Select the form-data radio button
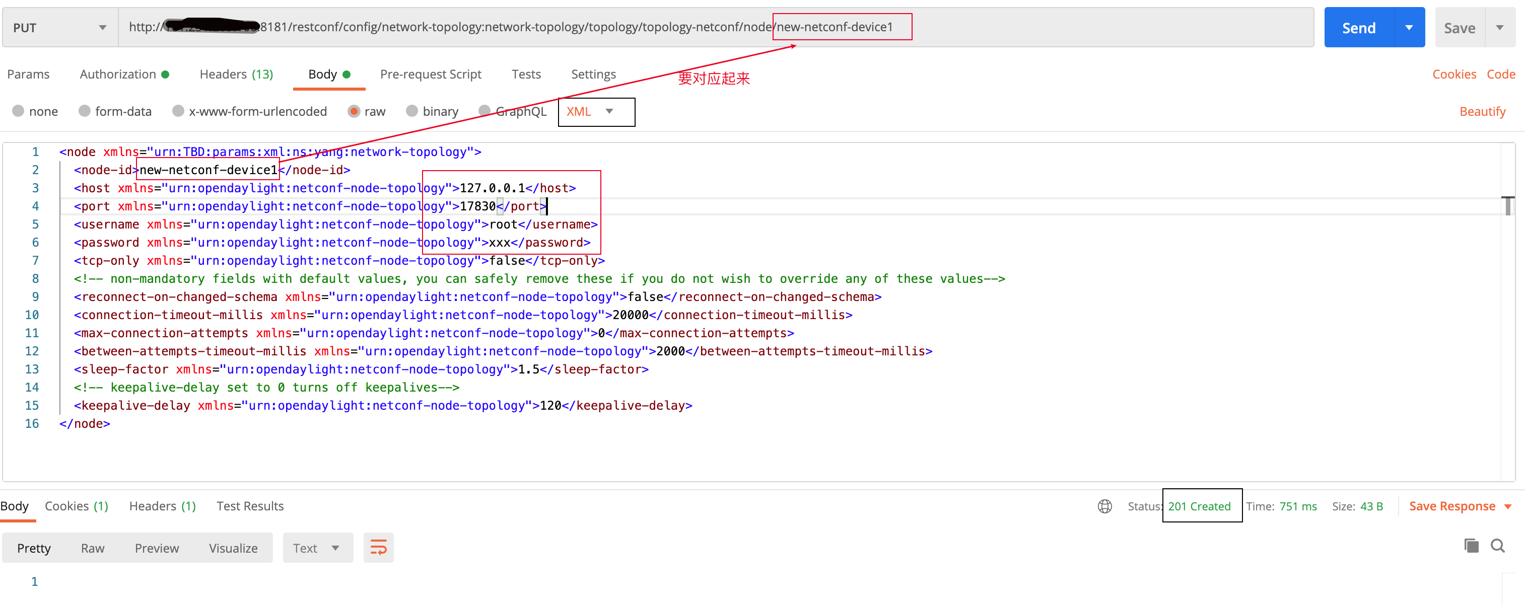The image size is (1525, 605). [85, 111]
